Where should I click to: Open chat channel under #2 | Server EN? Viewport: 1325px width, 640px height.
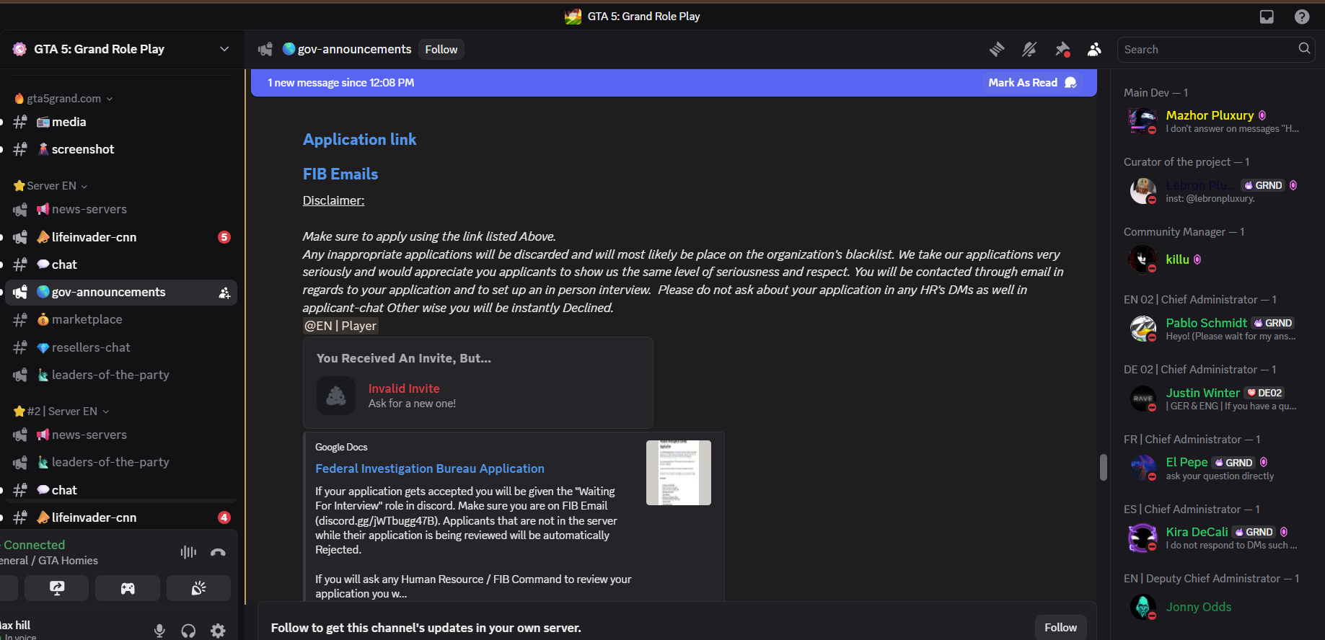pyautogui.click(x=120, y=490)
